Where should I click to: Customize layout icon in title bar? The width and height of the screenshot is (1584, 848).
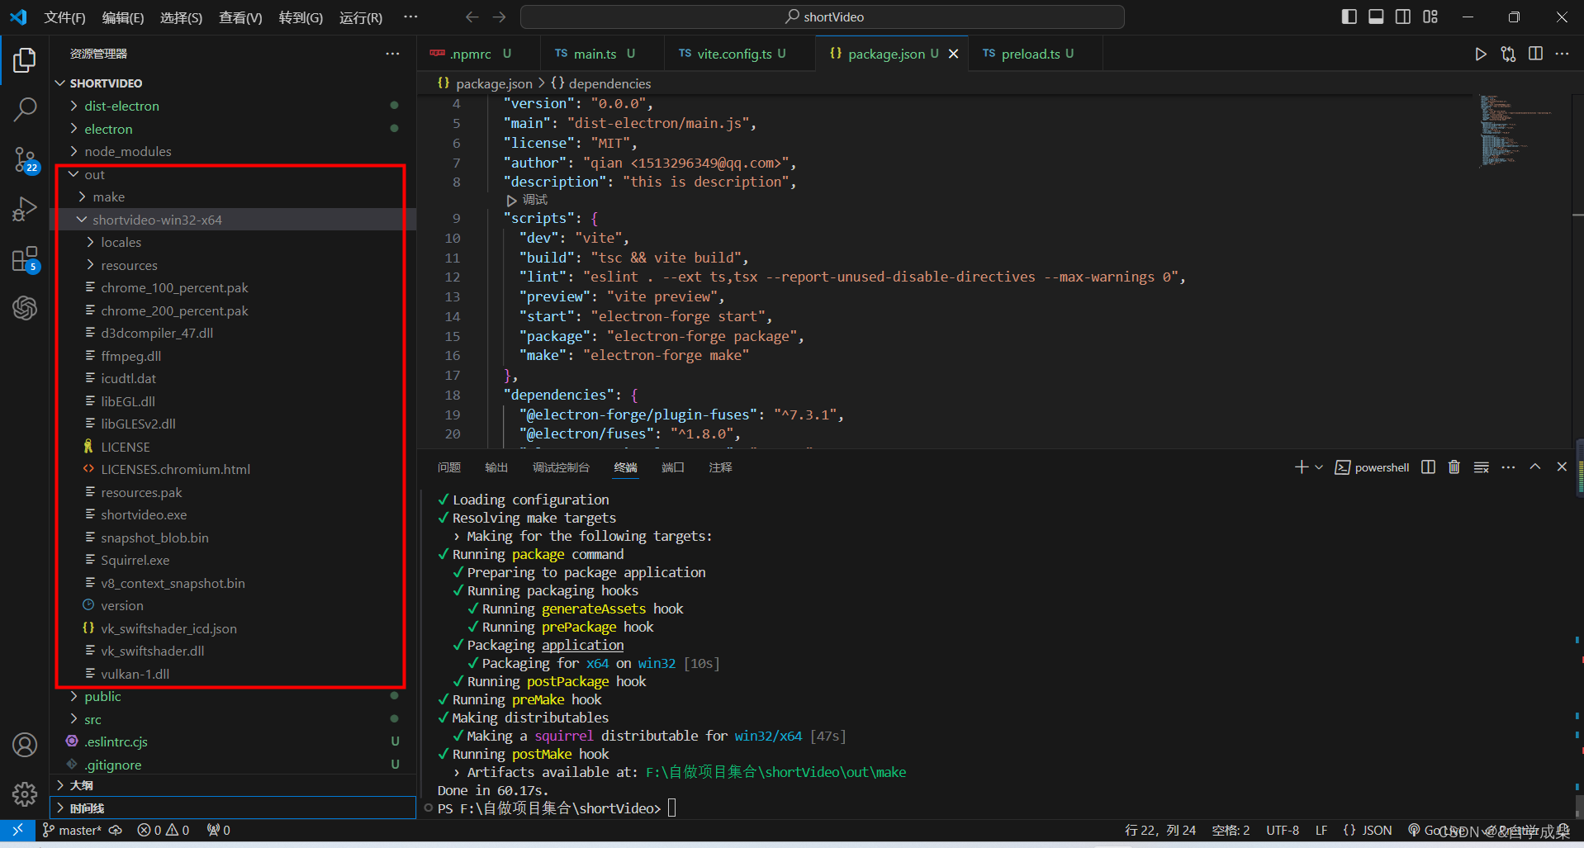click(1430, 17)
